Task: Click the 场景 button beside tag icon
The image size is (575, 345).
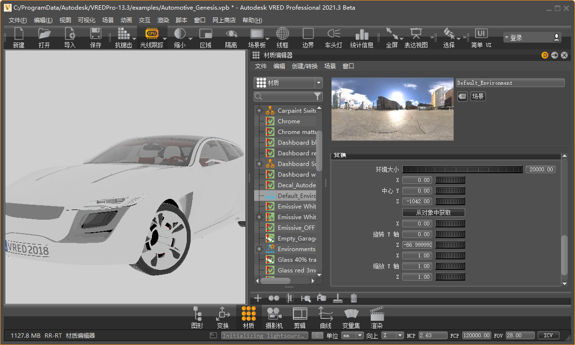Action: tap(478, 96)
